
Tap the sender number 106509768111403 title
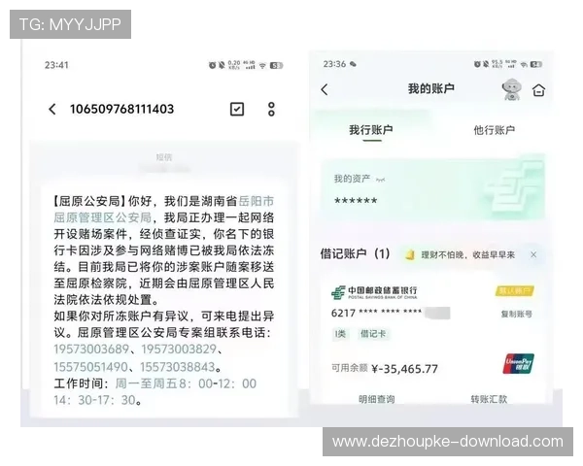click(x=122, y=110)
